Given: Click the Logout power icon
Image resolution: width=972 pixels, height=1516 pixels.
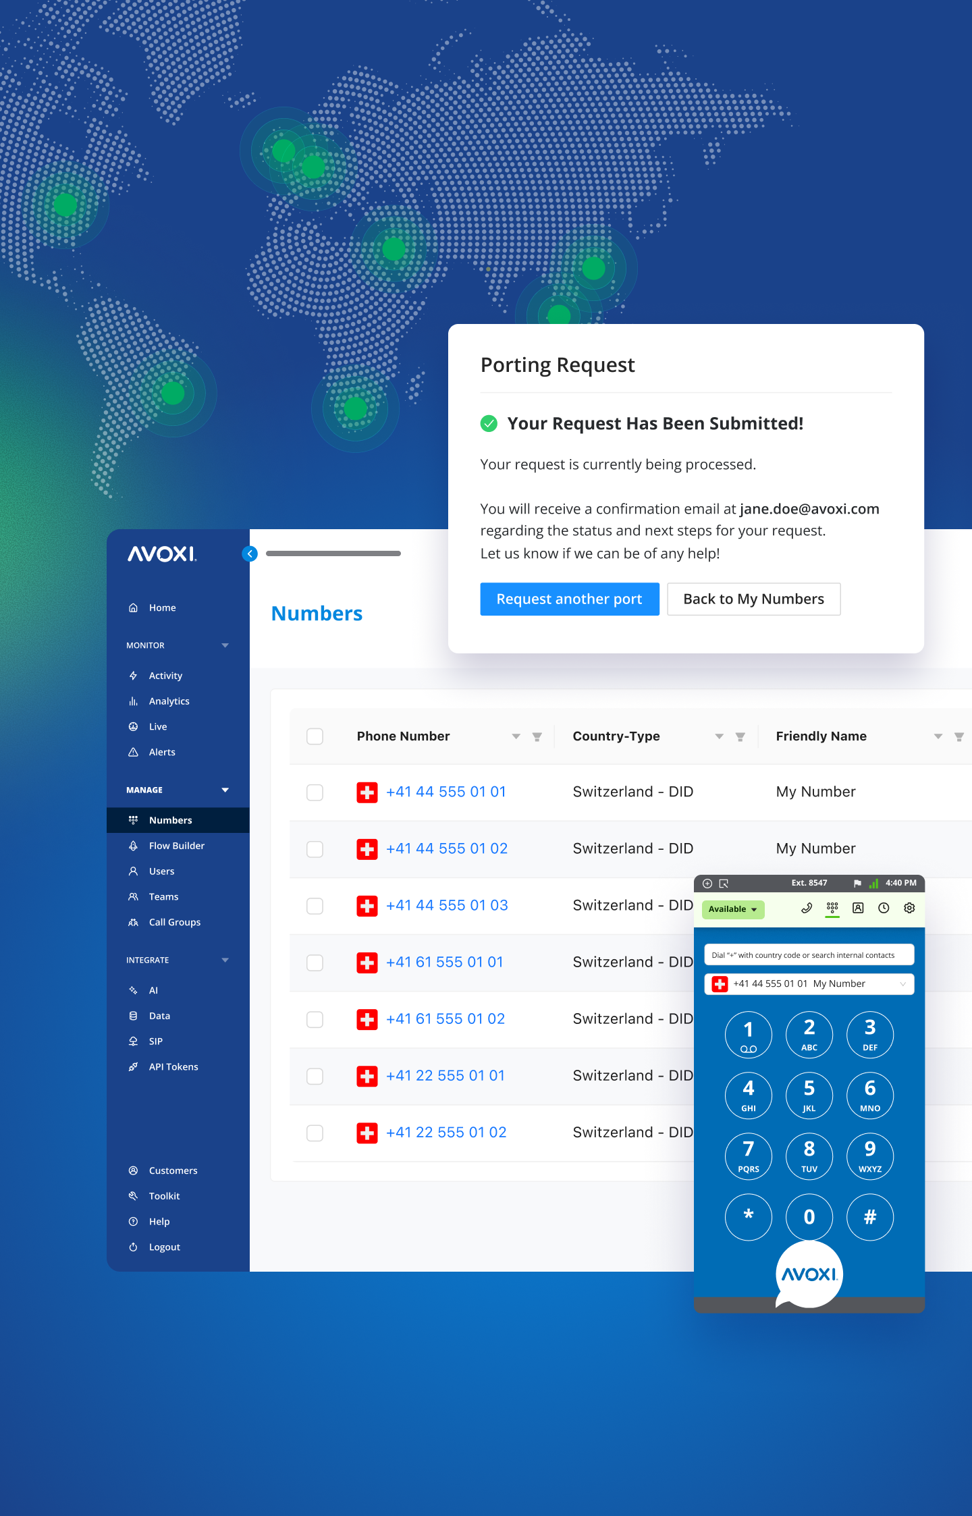Looking at the screenshot, I should tap(133, 1247).
